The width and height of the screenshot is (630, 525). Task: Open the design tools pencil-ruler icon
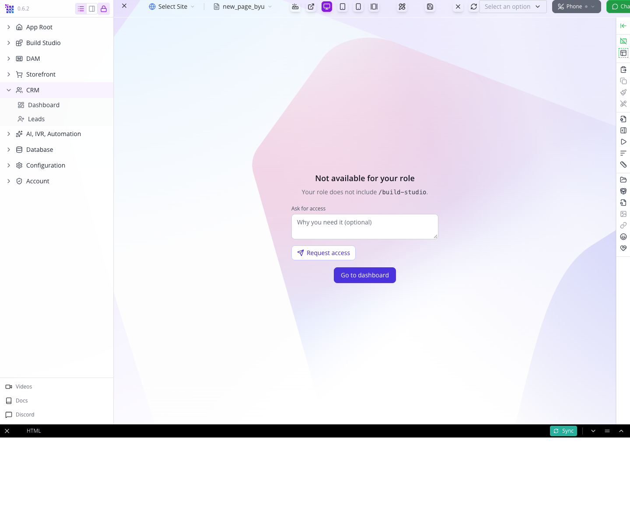402,7
